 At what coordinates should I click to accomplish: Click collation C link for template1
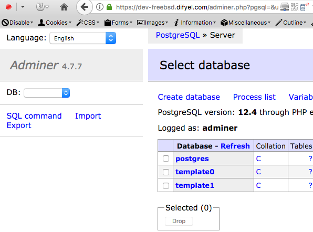pos(258,185)
